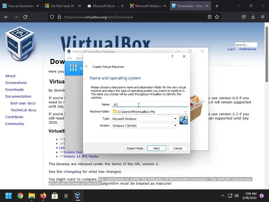Screen dimensions: 269x202
Task: Open Firefox from the taskbar
Action: [43, 196]
